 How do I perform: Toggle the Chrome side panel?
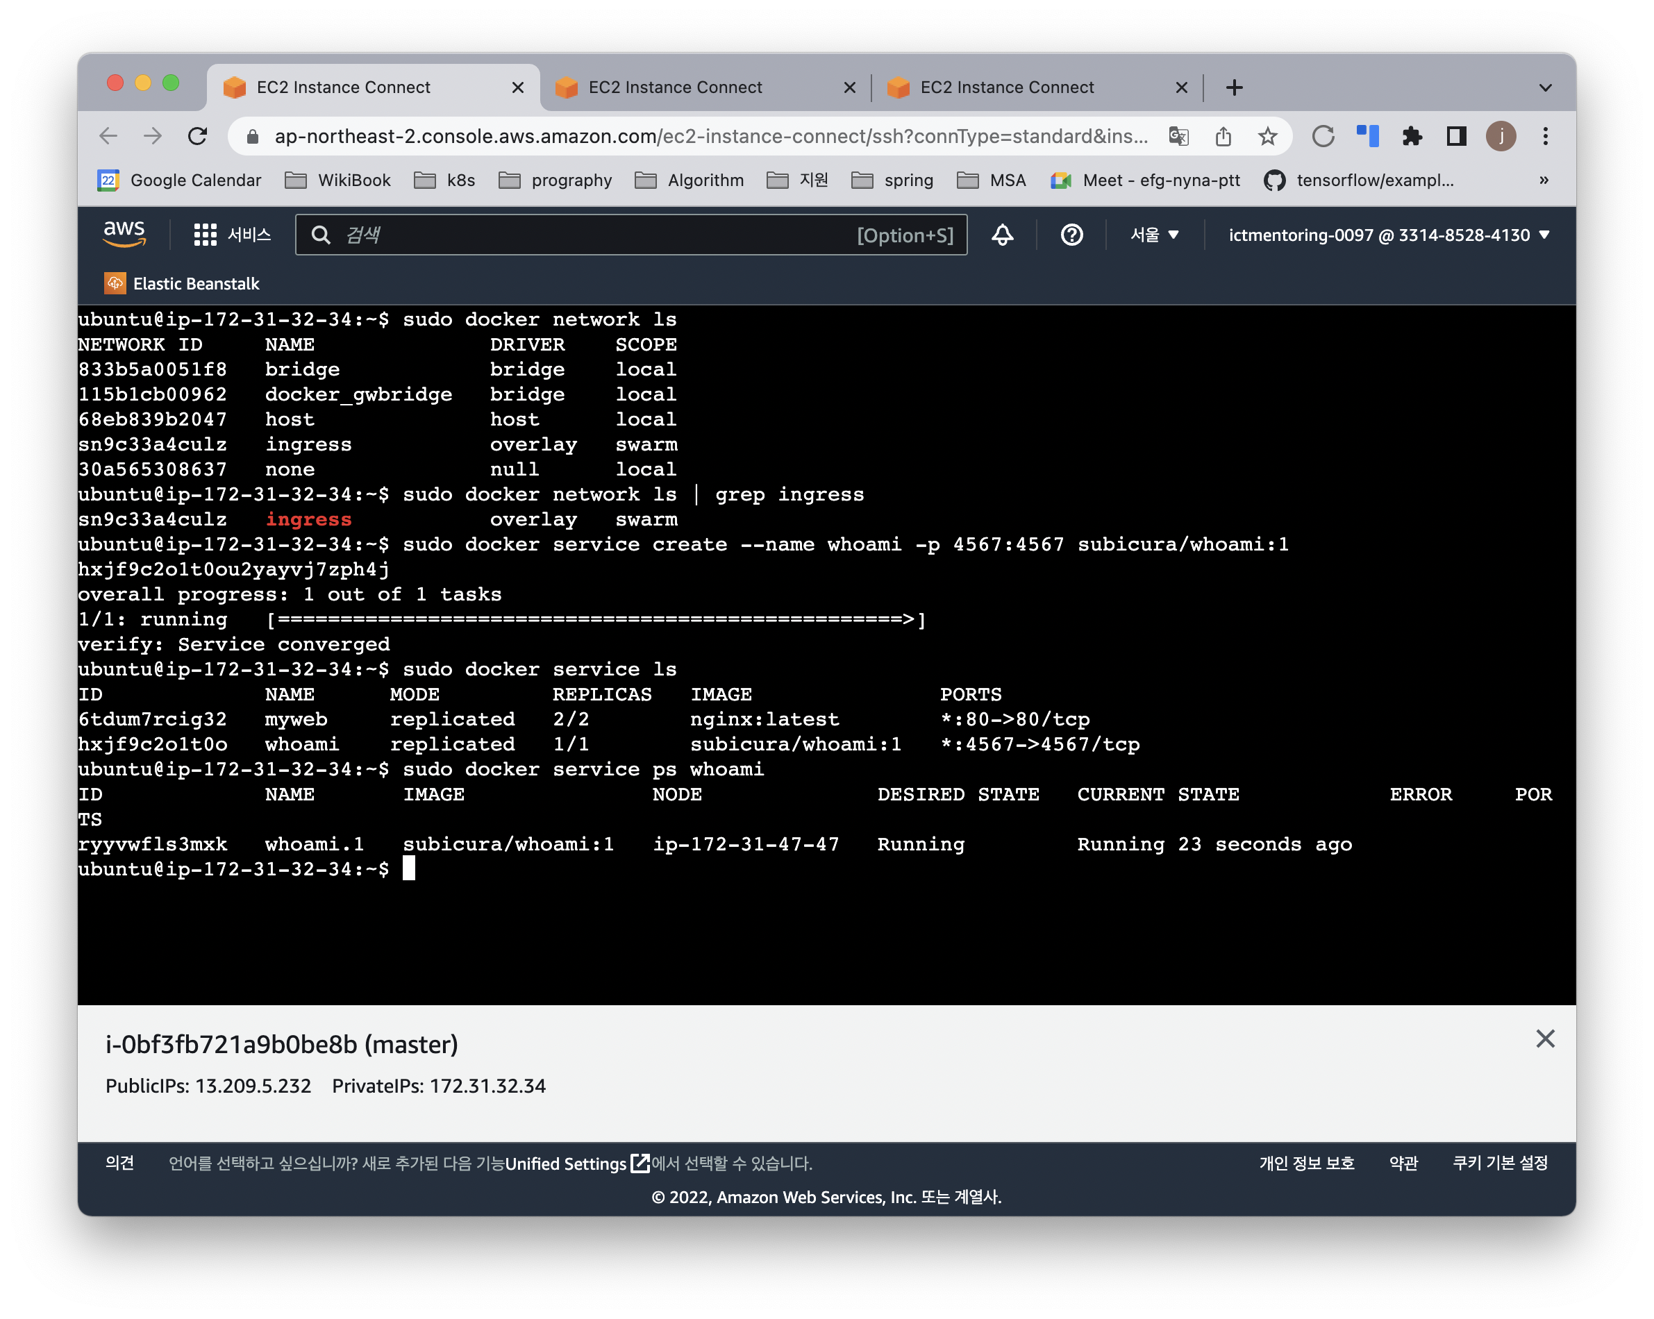1456,137
